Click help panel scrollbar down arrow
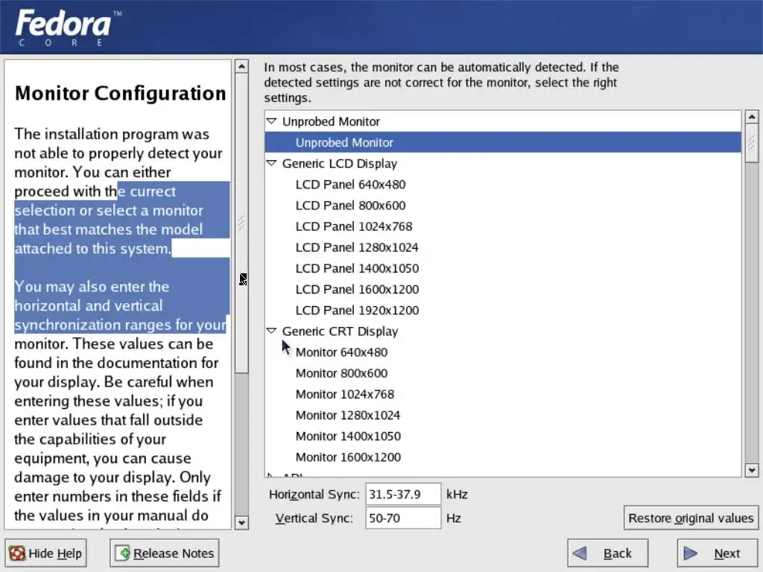This screenshot has height=572, width=763. pyautogui.click(x=242, y=523)
